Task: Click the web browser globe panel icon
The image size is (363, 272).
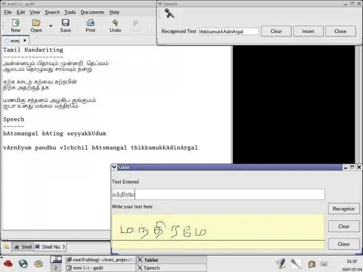Action: (x=23, y=263)
